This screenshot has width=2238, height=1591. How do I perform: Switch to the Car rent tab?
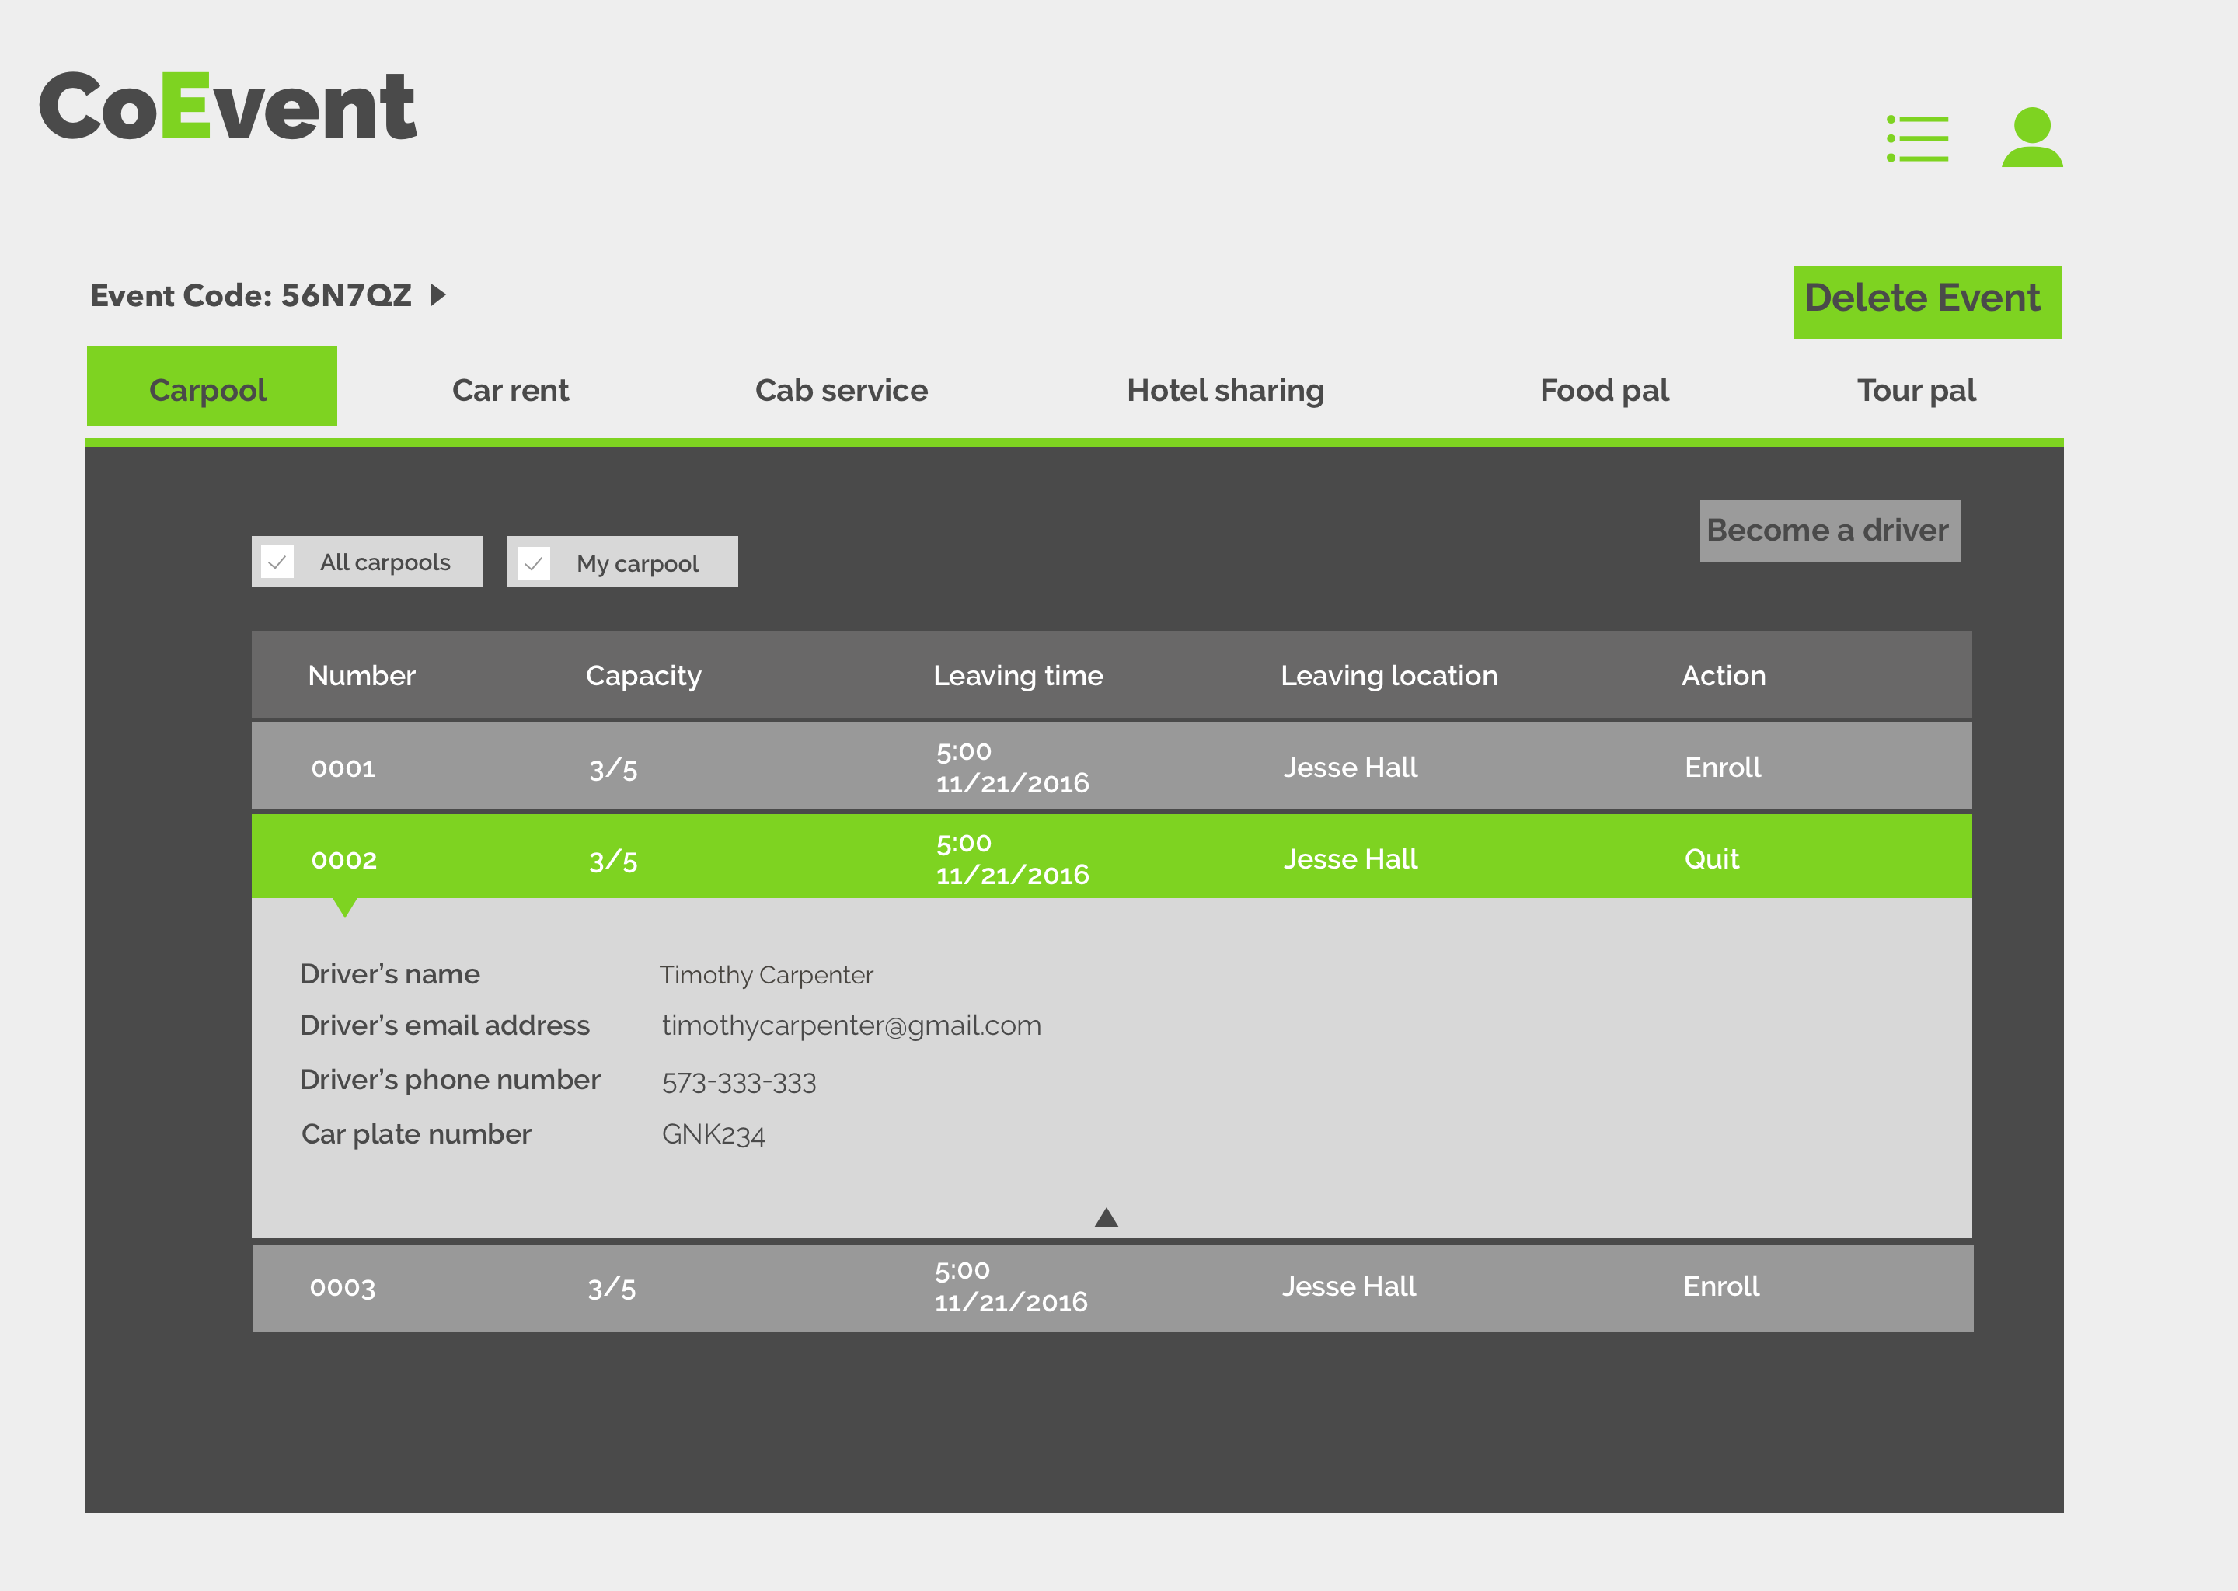point(510,390)
